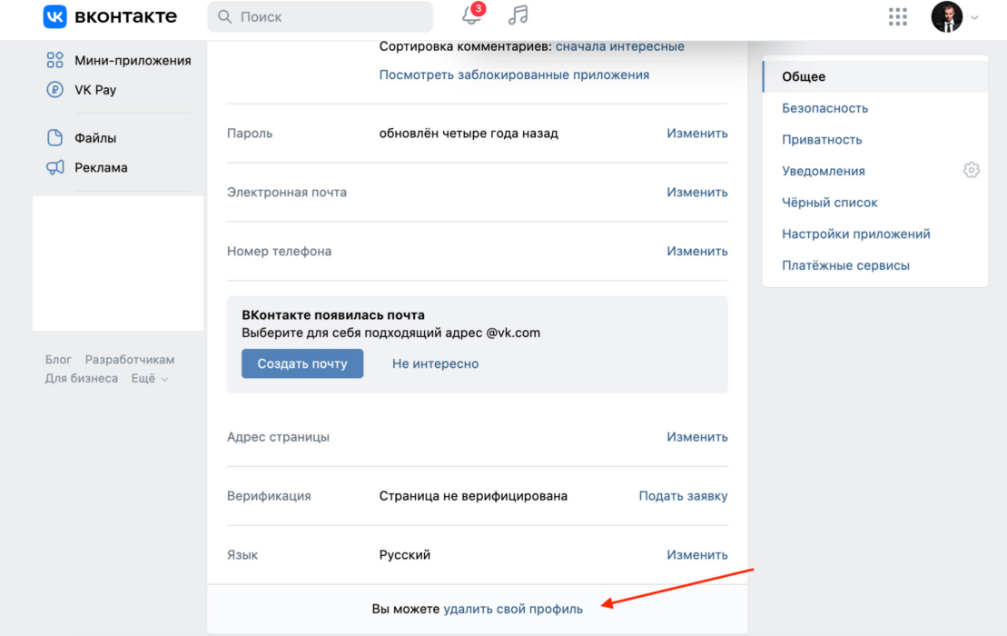Click the Страница не верифицирована text
1007x636 pixels.
[473, 496]
